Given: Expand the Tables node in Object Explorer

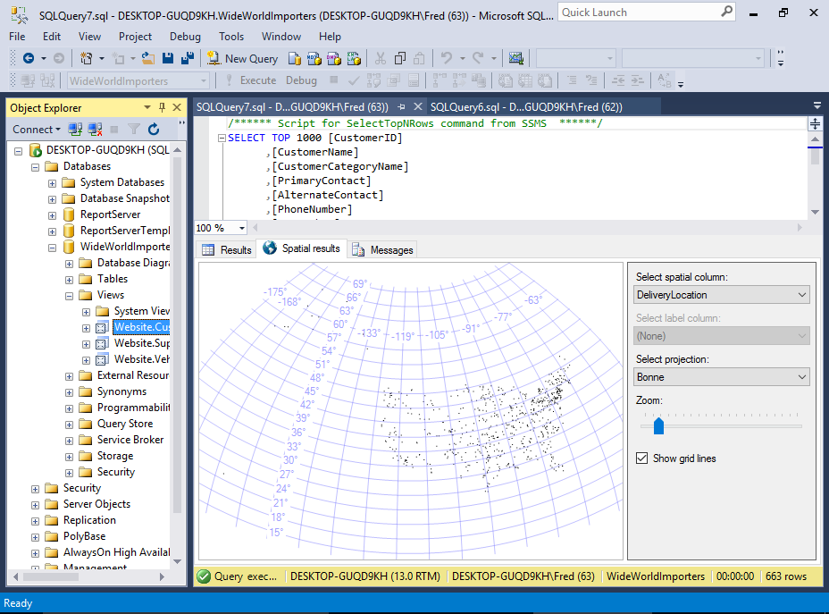Looking at the screenshot, I should click(x=69, y=278).
